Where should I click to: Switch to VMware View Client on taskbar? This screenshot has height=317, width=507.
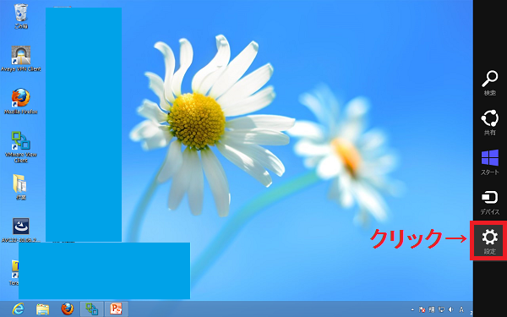91,309
